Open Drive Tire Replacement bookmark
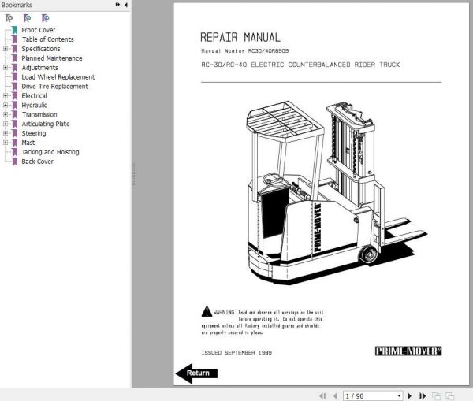The image size is (473, 401). click(54, 86)
